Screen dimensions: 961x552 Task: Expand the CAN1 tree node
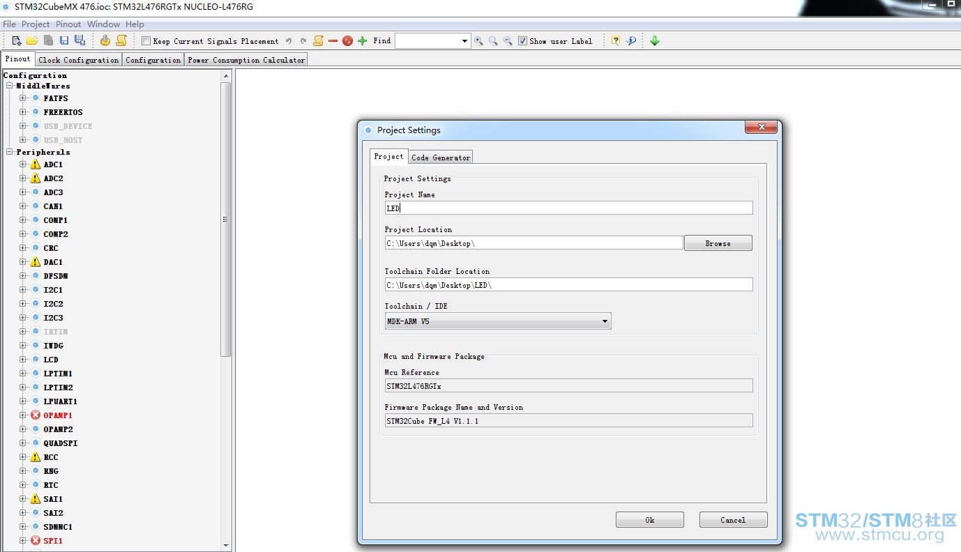pos(23,206)
